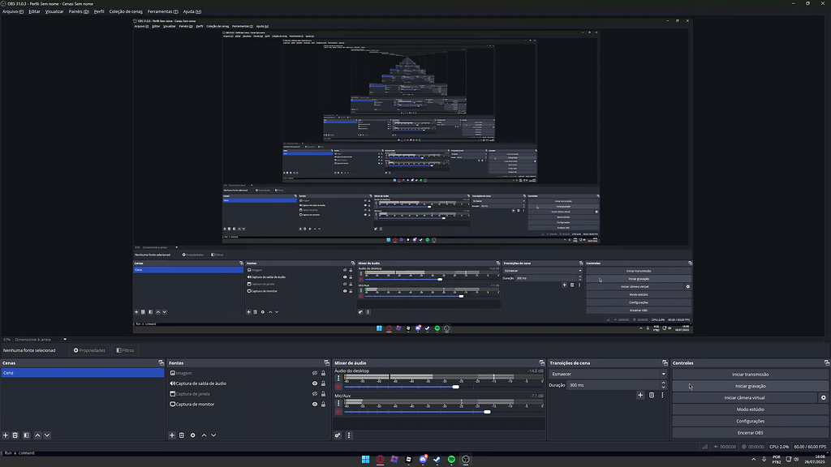The image size is (831, 467).
Task: Undock the Fontes panel
Action: 326,362
